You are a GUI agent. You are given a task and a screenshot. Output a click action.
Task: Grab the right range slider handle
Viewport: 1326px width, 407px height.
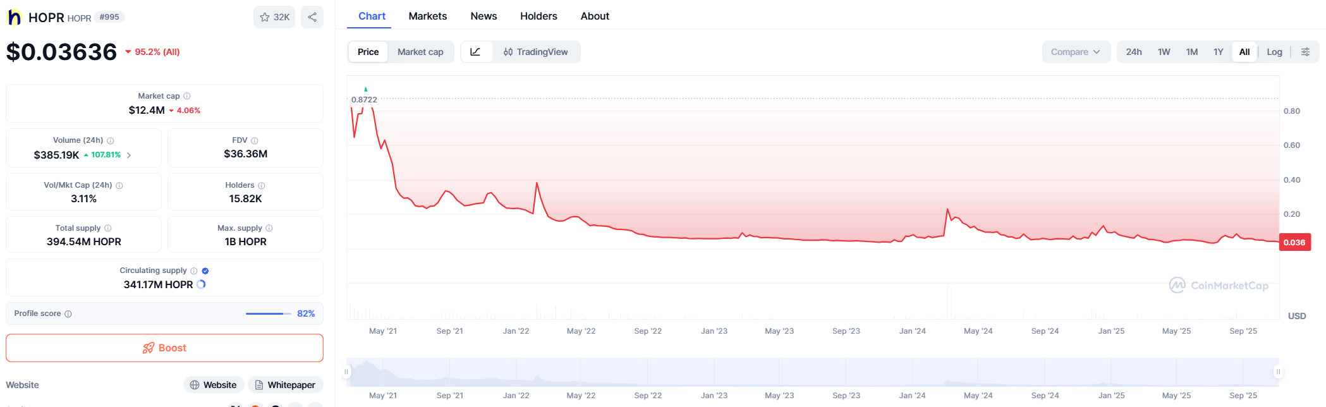click(1278, 372)
